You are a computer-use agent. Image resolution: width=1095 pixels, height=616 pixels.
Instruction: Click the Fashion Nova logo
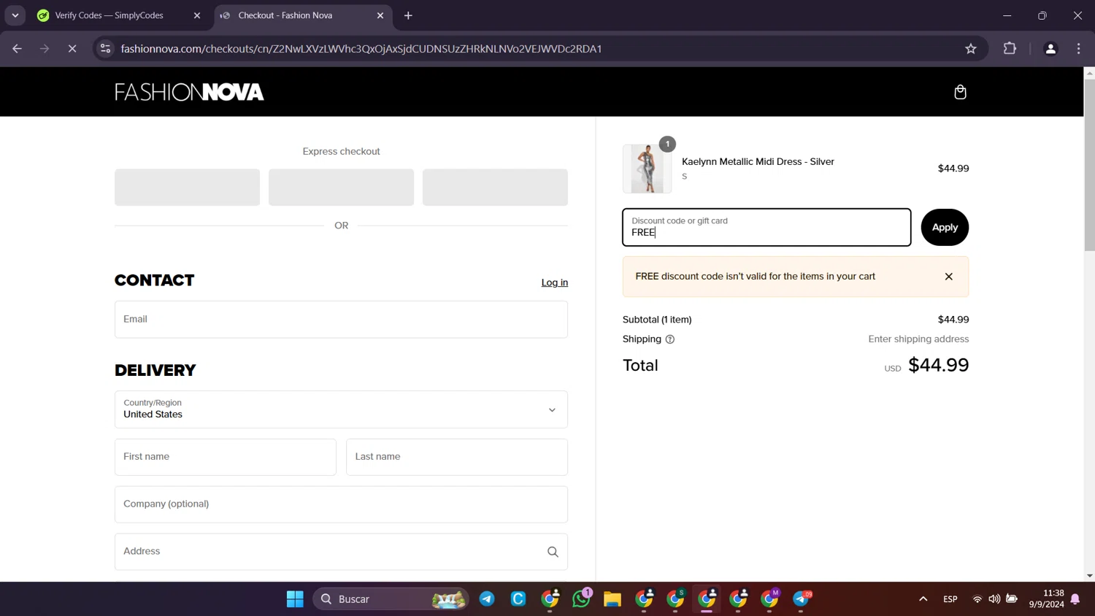click(x=189, y=92)
